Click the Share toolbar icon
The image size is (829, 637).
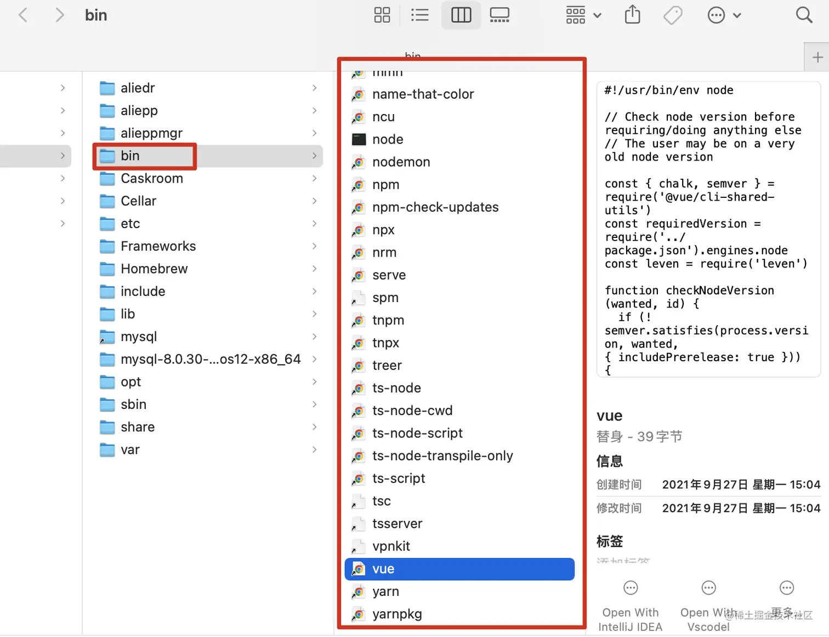633,14
